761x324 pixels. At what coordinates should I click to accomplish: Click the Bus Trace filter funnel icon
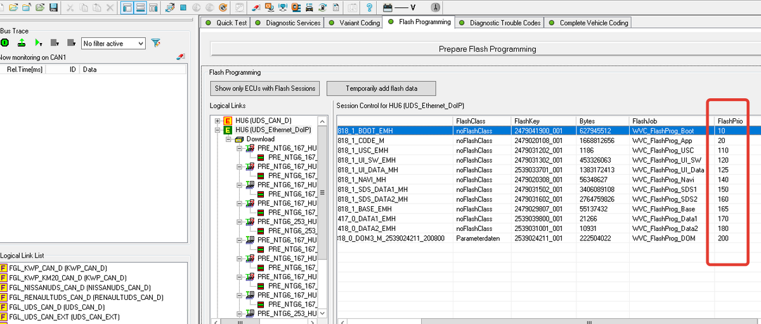tap(156, 43)
